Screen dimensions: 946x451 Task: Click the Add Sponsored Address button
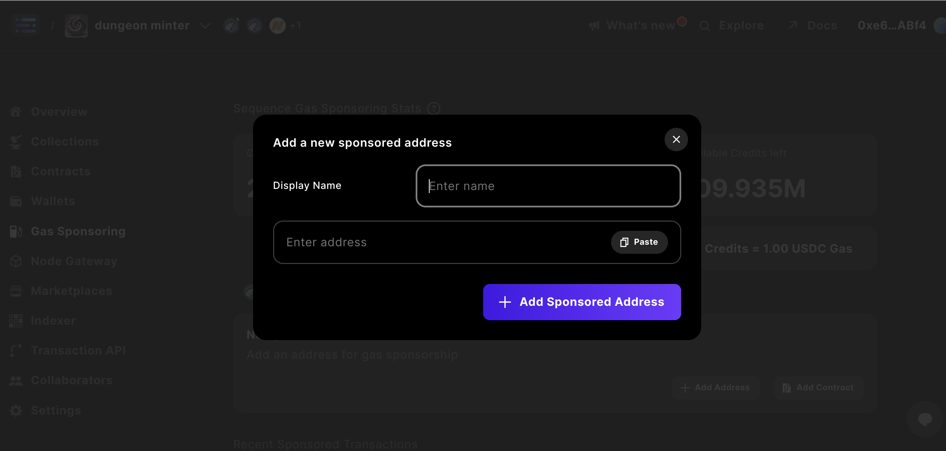click(582, 302)
